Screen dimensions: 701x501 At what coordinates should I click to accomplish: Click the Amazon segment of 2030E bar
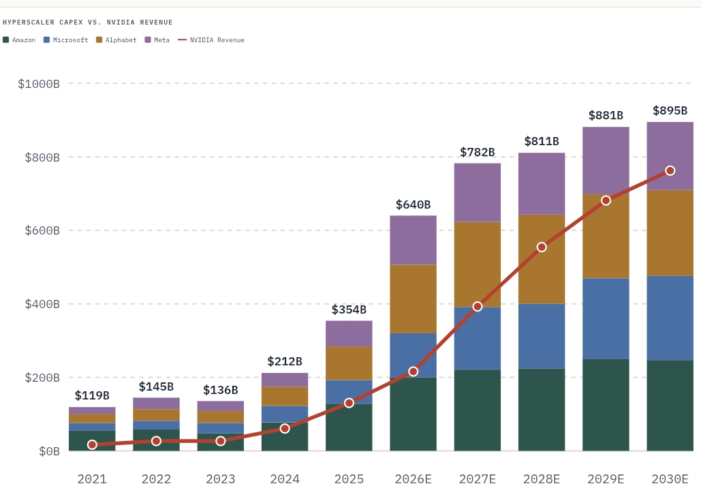click(670, 406)
